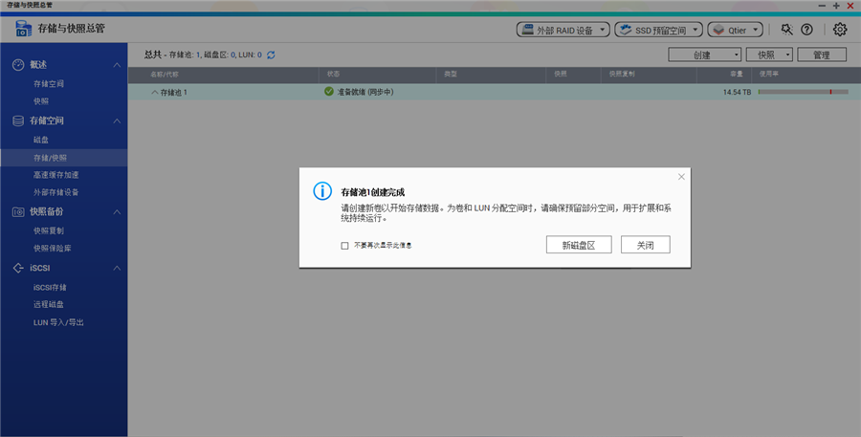Click the 新磁盘区 button
Viewport: 861px width, 437px height.
tap(579, 245)
